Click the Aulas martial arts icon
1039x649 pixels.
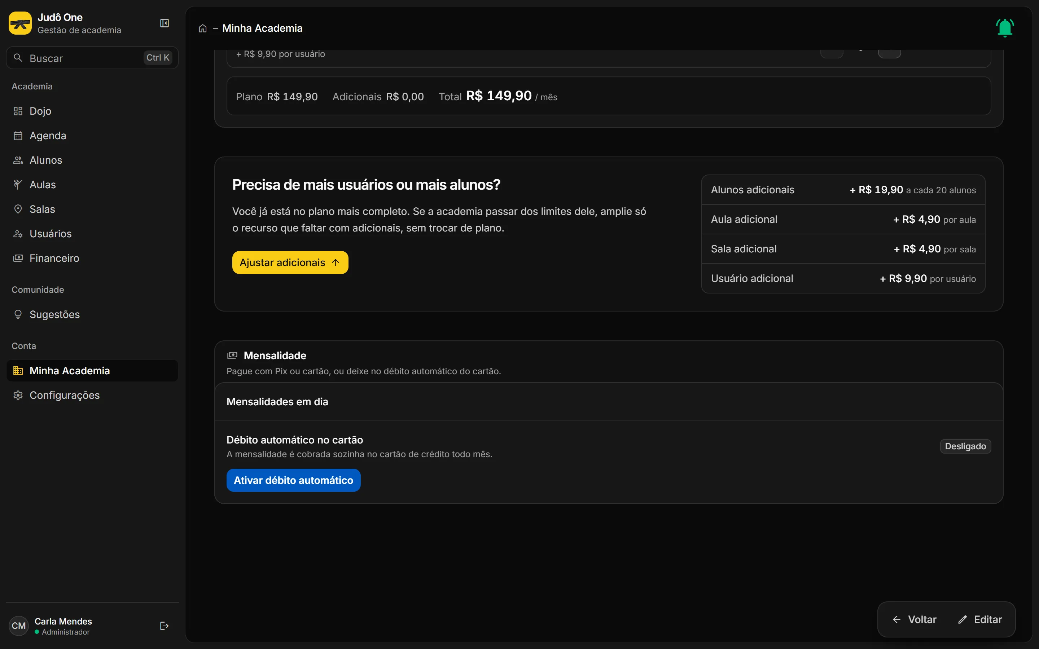[x=18, y=185]
